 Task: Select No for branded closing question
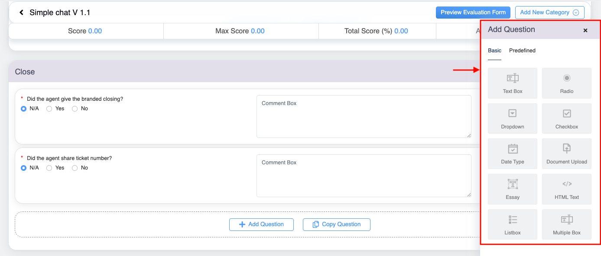pyautogui.click(x=75, y=109)
